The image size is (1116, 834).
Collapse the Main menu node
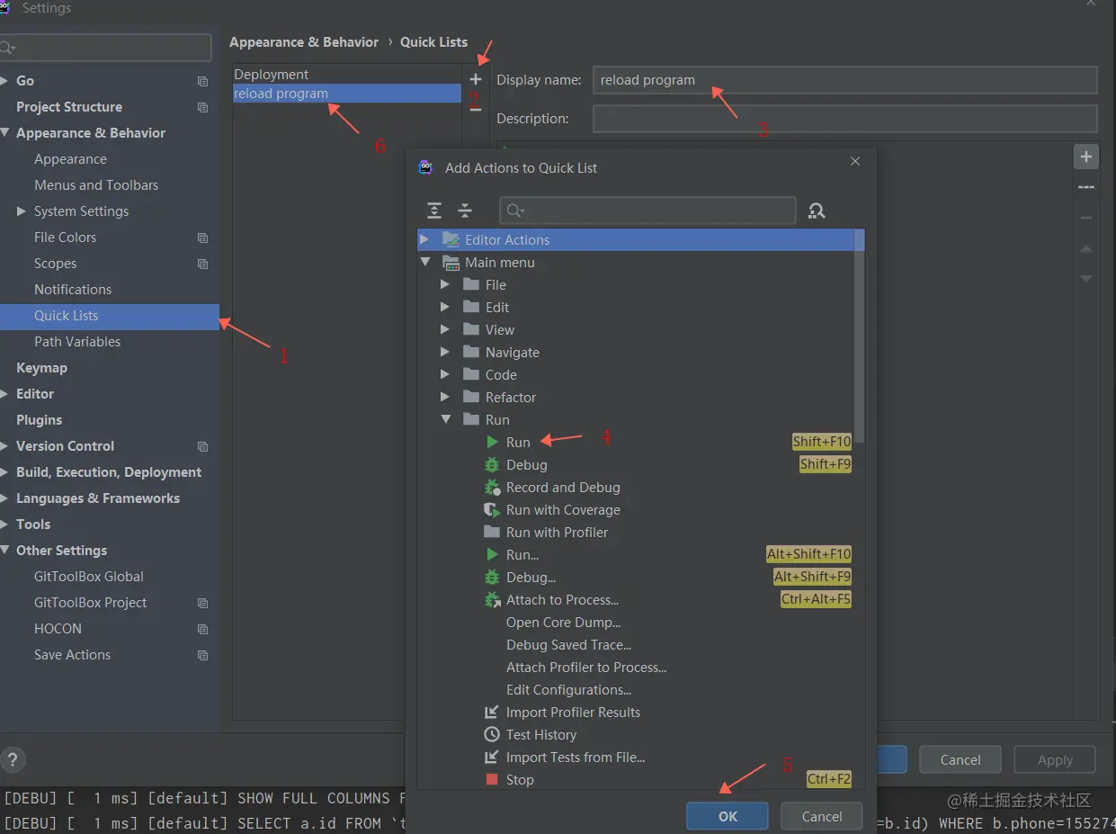[x=424, y=262]
